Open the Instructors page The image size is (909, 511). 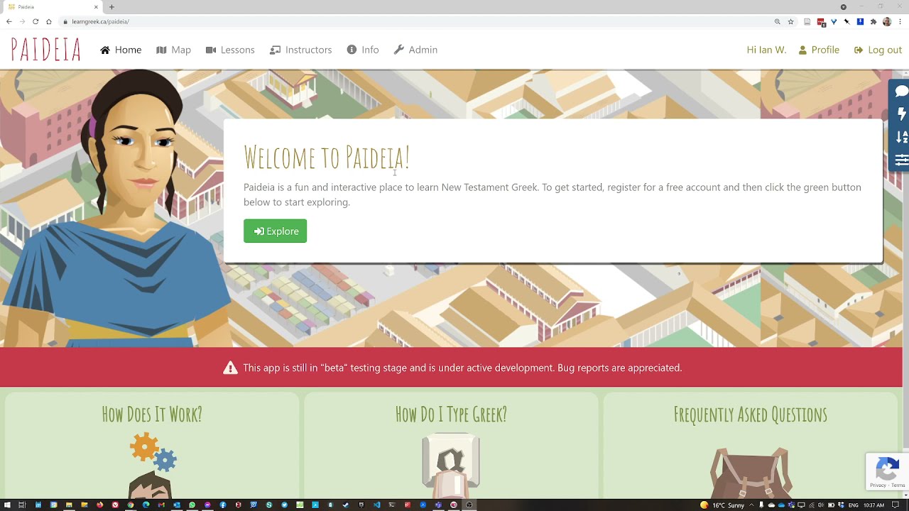301,50
